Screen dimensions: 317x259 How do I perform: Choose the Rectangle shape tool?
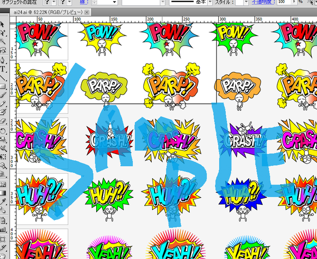click(3, 86)
